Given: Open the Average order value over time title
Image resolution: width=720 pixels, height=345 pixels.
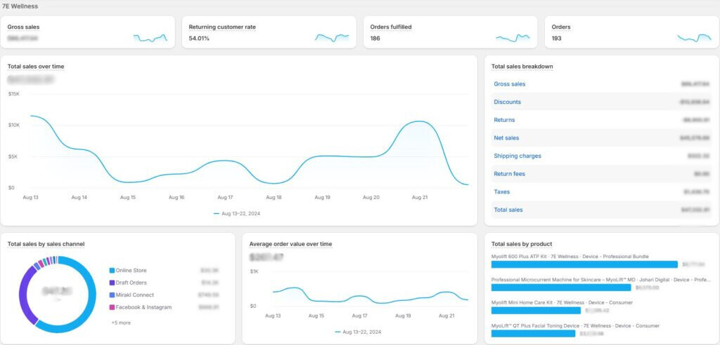Looking at the screenshot, I should pos(290,244).
